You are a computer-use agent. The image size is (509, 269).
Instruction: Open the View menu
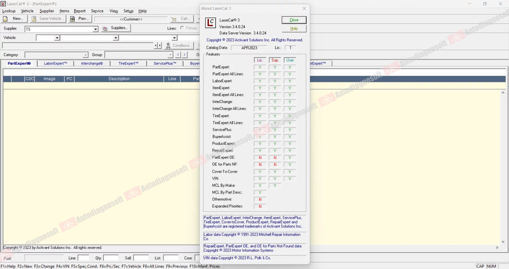pos(114,11)
